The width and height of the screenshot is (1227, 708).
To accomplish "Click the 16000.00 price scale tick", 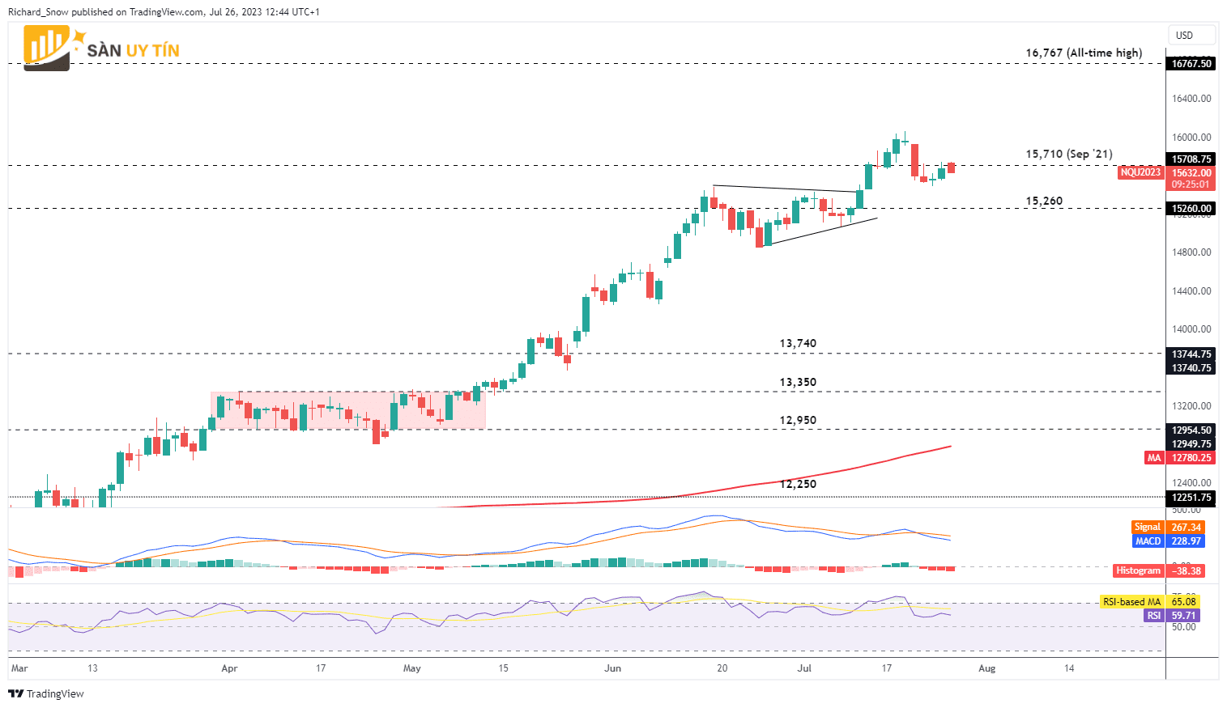I will 1191,138.
